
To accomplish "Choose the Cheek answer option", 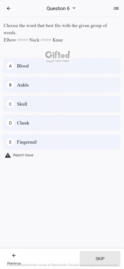I will (x=62, y=123).
